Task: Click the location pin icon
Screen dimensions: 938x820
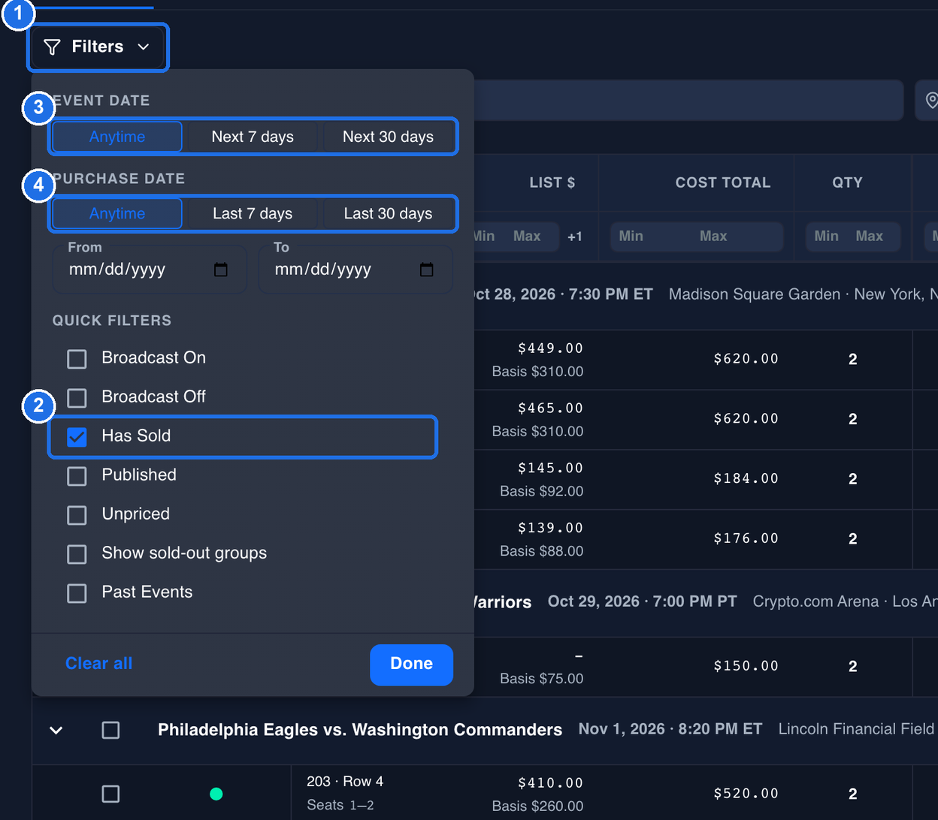Action: (x=931, y=100)
